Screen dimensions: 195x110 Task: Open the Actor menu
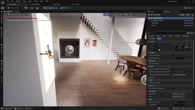[41, 1]
